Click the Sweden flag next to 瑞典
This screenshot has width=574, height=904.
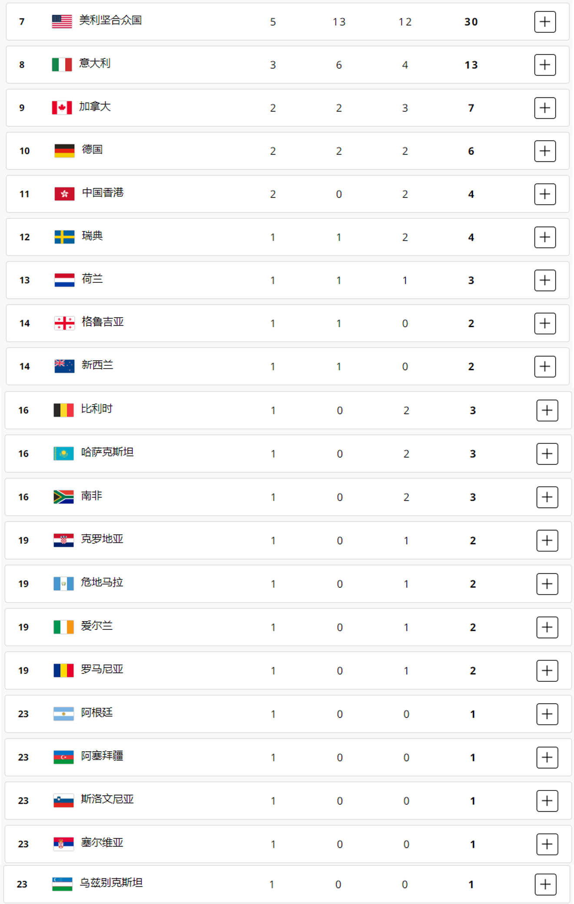tap(64, 237)
